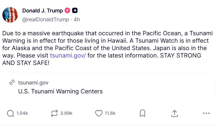Click the black plus badge beside name

click(75, 11)
